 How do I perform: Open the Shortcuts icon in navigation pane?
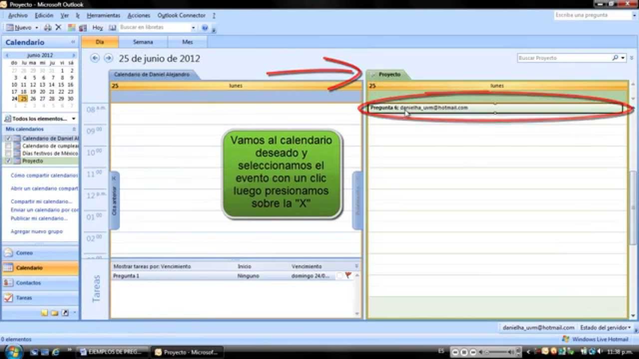coord(65,313)
